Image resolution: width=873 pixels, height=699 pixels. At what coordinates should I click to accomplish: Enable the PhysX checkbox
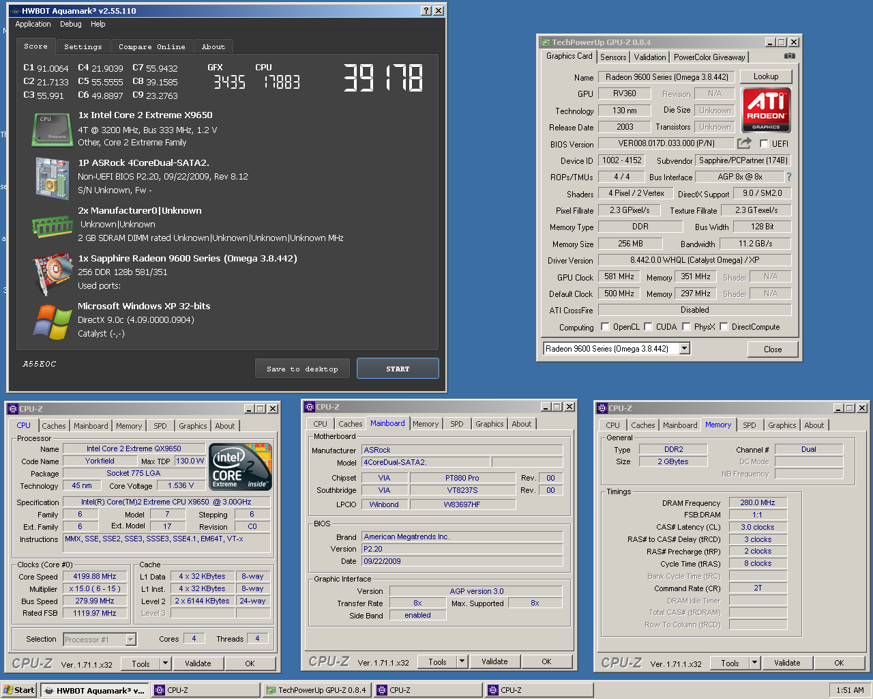(686, 327)
